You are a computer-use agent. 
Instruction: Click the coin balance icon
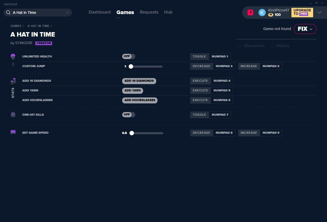(x=271, y=15)
